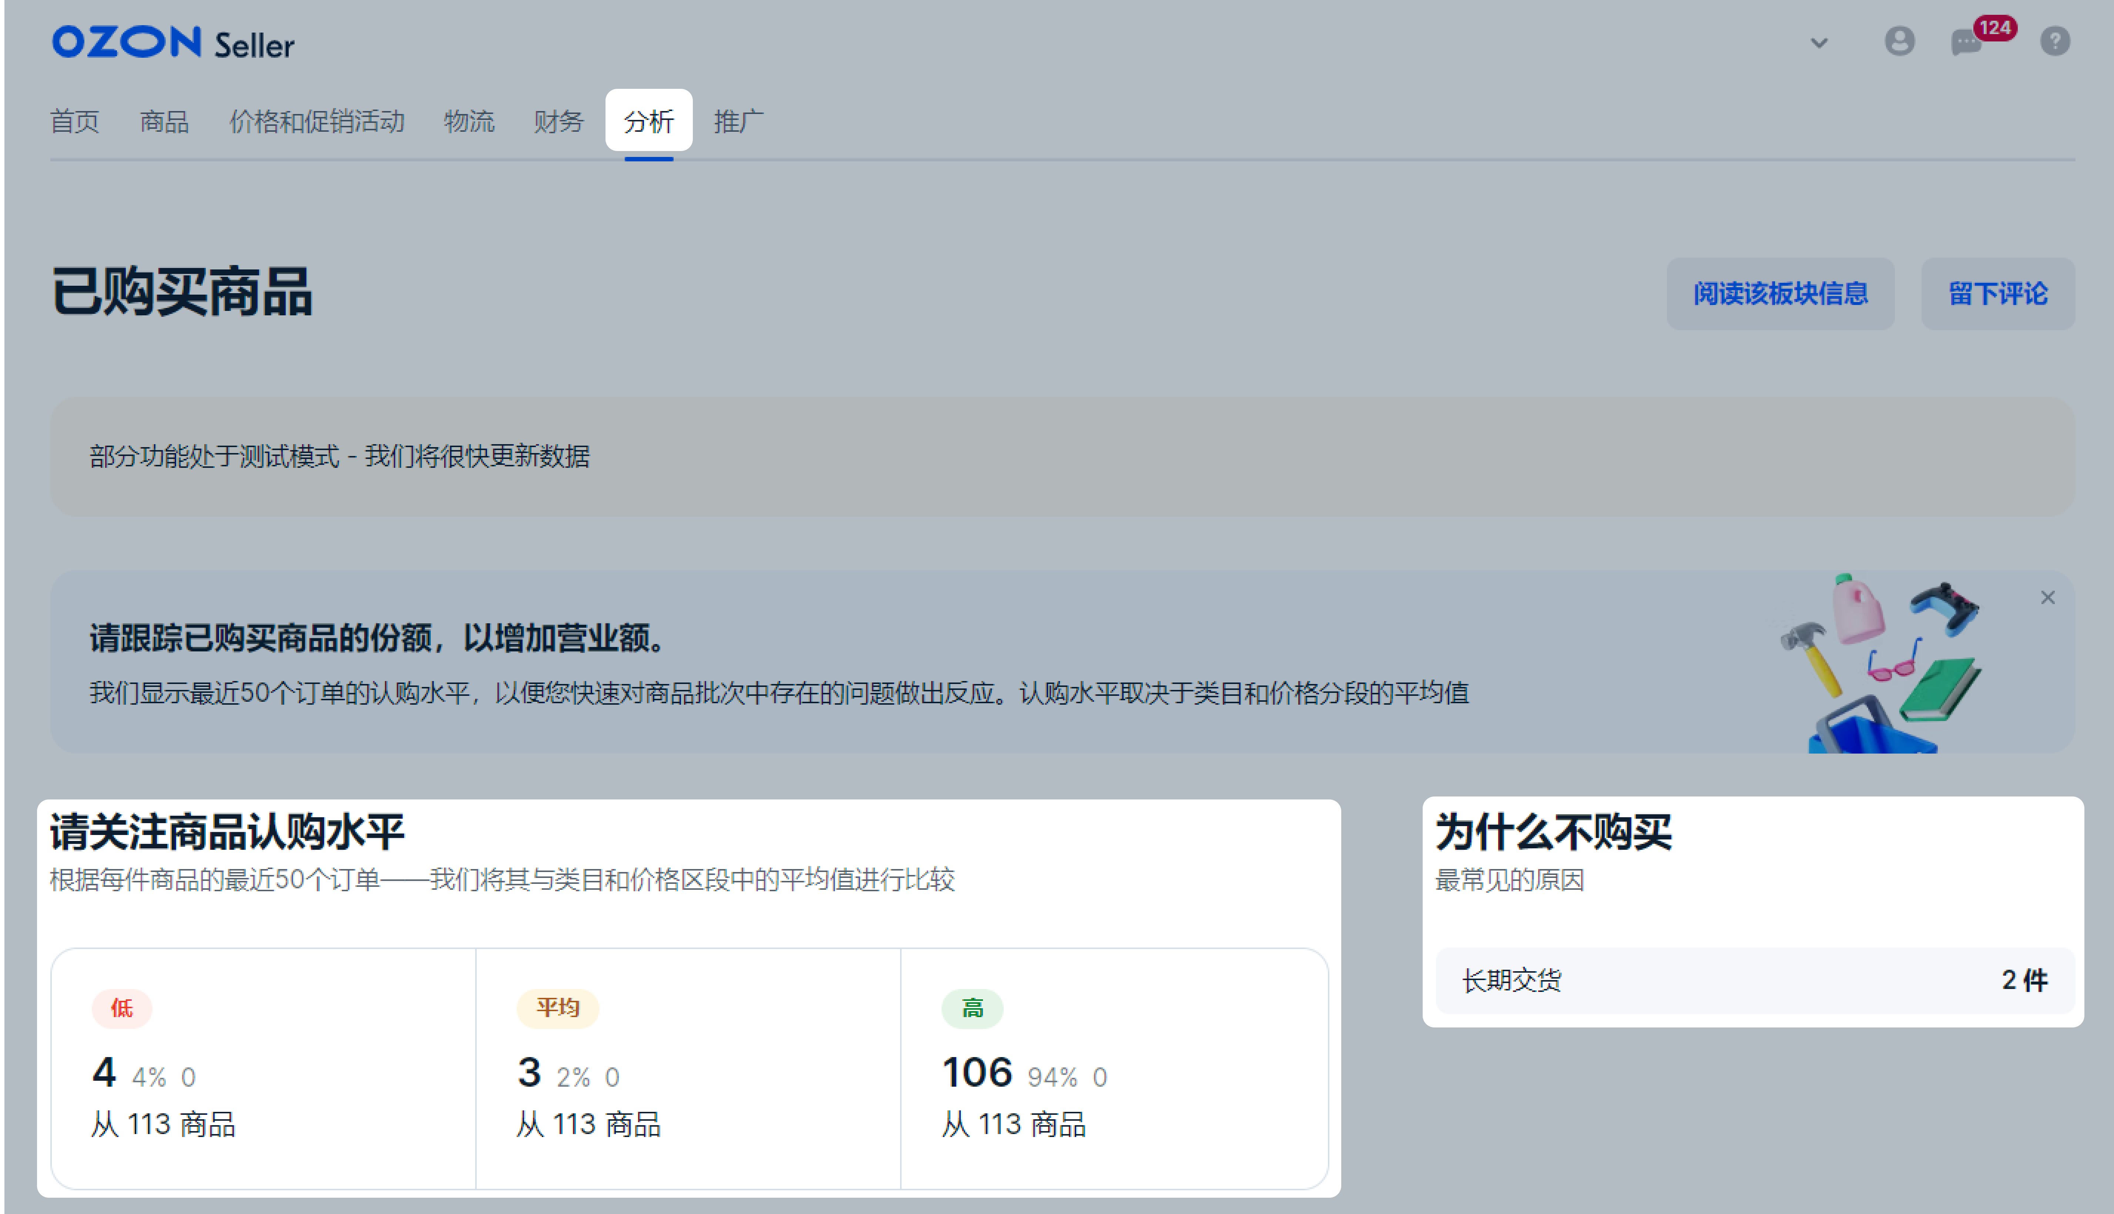The height and width of the screenshot is (1214, 2114).
Task: Select the 平均 level card with 3 products
Action: pyautogui.click(x=688, y=1069)
